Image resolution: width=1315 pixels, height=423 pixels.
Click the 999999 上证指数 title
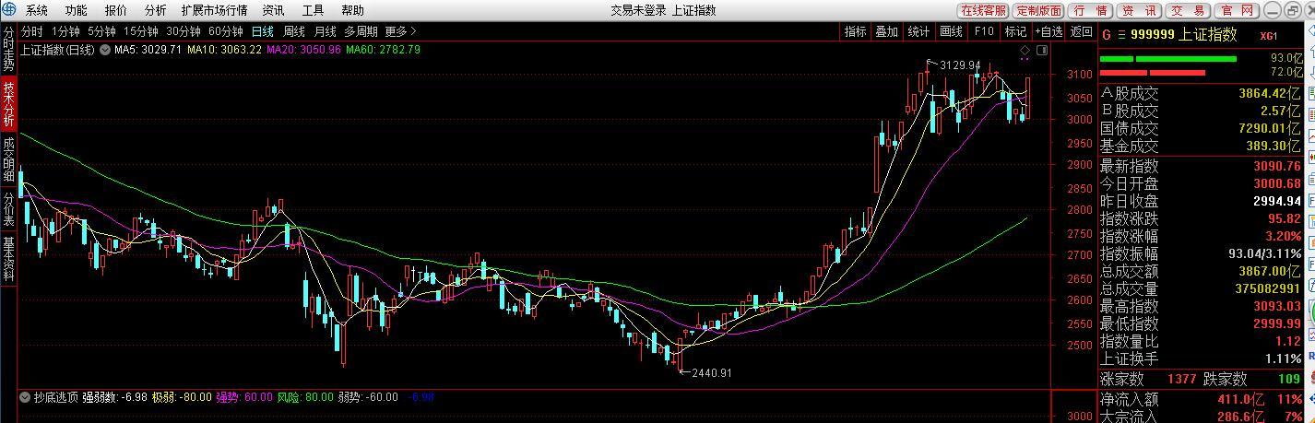(1183, 34)
